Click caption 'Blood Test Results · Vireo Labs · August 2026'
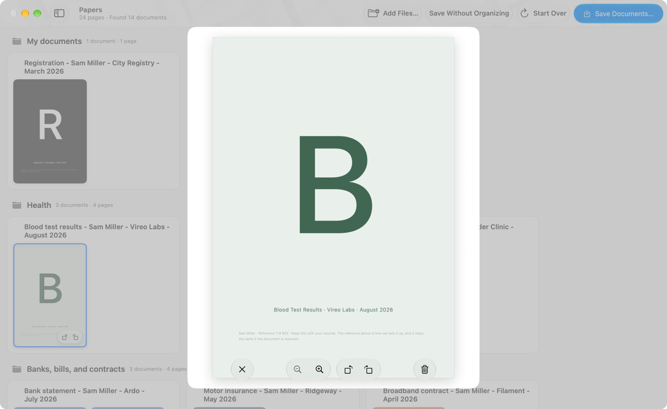Viewport: 667px width, 409px height. pyautogui.click(x=333, y=310)
